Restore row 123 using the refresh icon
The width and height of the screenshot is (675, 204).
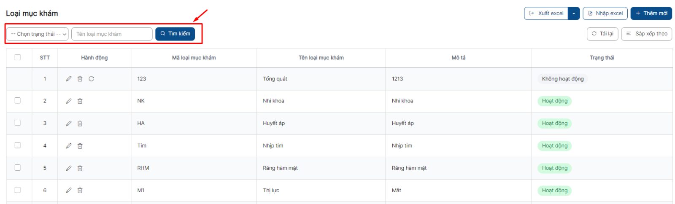(91, 79)
